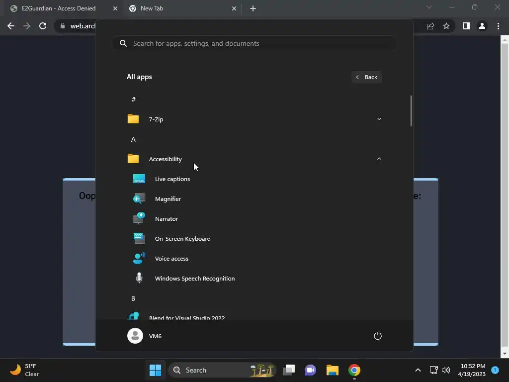Click the volume icon in system tray
This screenshot has height=382, width=509.
446,370
